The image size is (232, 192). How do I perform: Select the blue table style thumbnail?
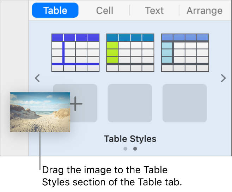coord(75,53)
